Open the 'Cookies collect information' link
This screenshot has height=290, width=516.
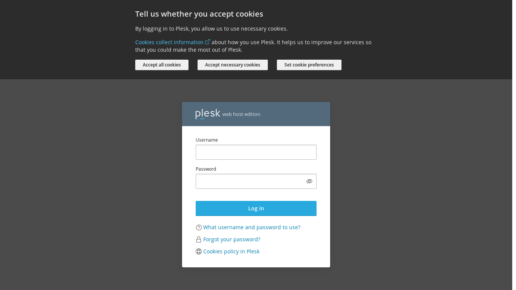[169, 42]
